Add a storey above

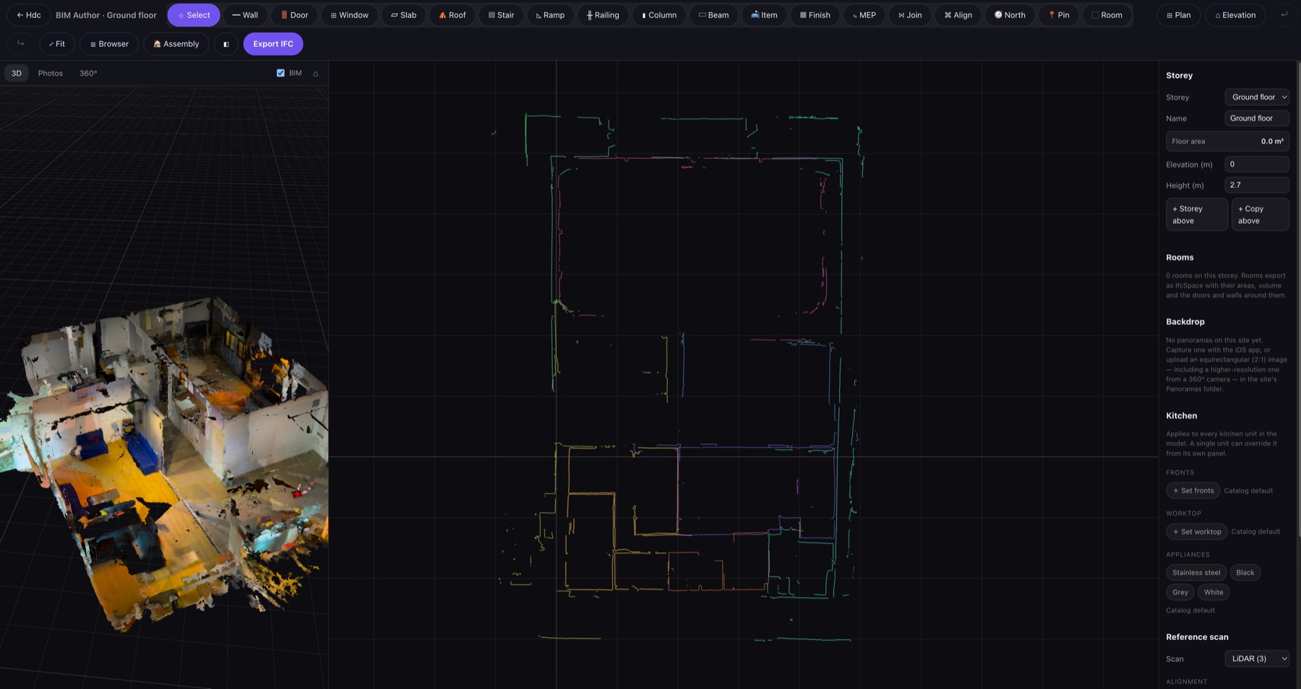(x=1196, y=214)
